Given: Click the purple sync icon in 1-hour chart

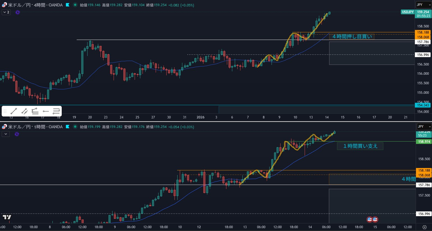Looking at the screenshot, I should point(17,134).
